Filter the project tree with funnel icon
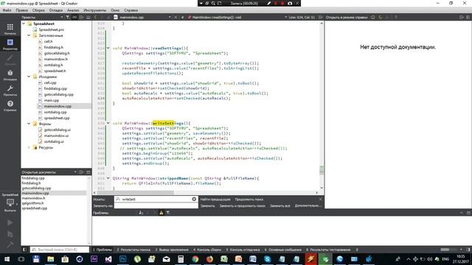Viewport: 472px width, 265px height. [68, 18]
